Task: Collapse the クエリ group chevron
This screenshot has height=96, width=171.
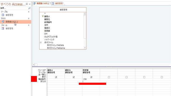Action: click(29, 18)
